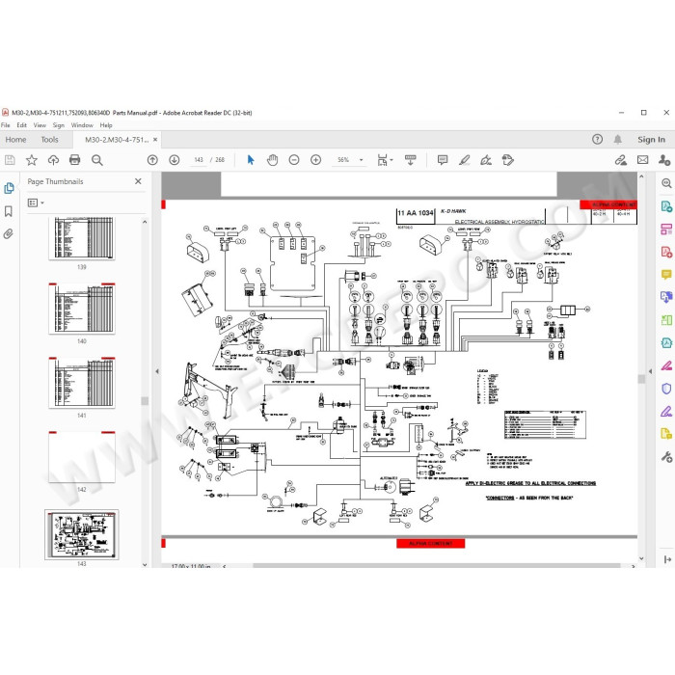Viewport: 675px width, 675px height.
Task: Open the Help menu
Action: click(x=106, y=125)
